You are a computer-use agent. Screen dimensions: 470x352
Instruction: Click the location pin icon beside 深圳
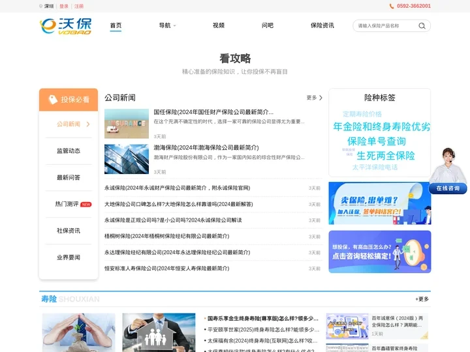pos(40,6)
